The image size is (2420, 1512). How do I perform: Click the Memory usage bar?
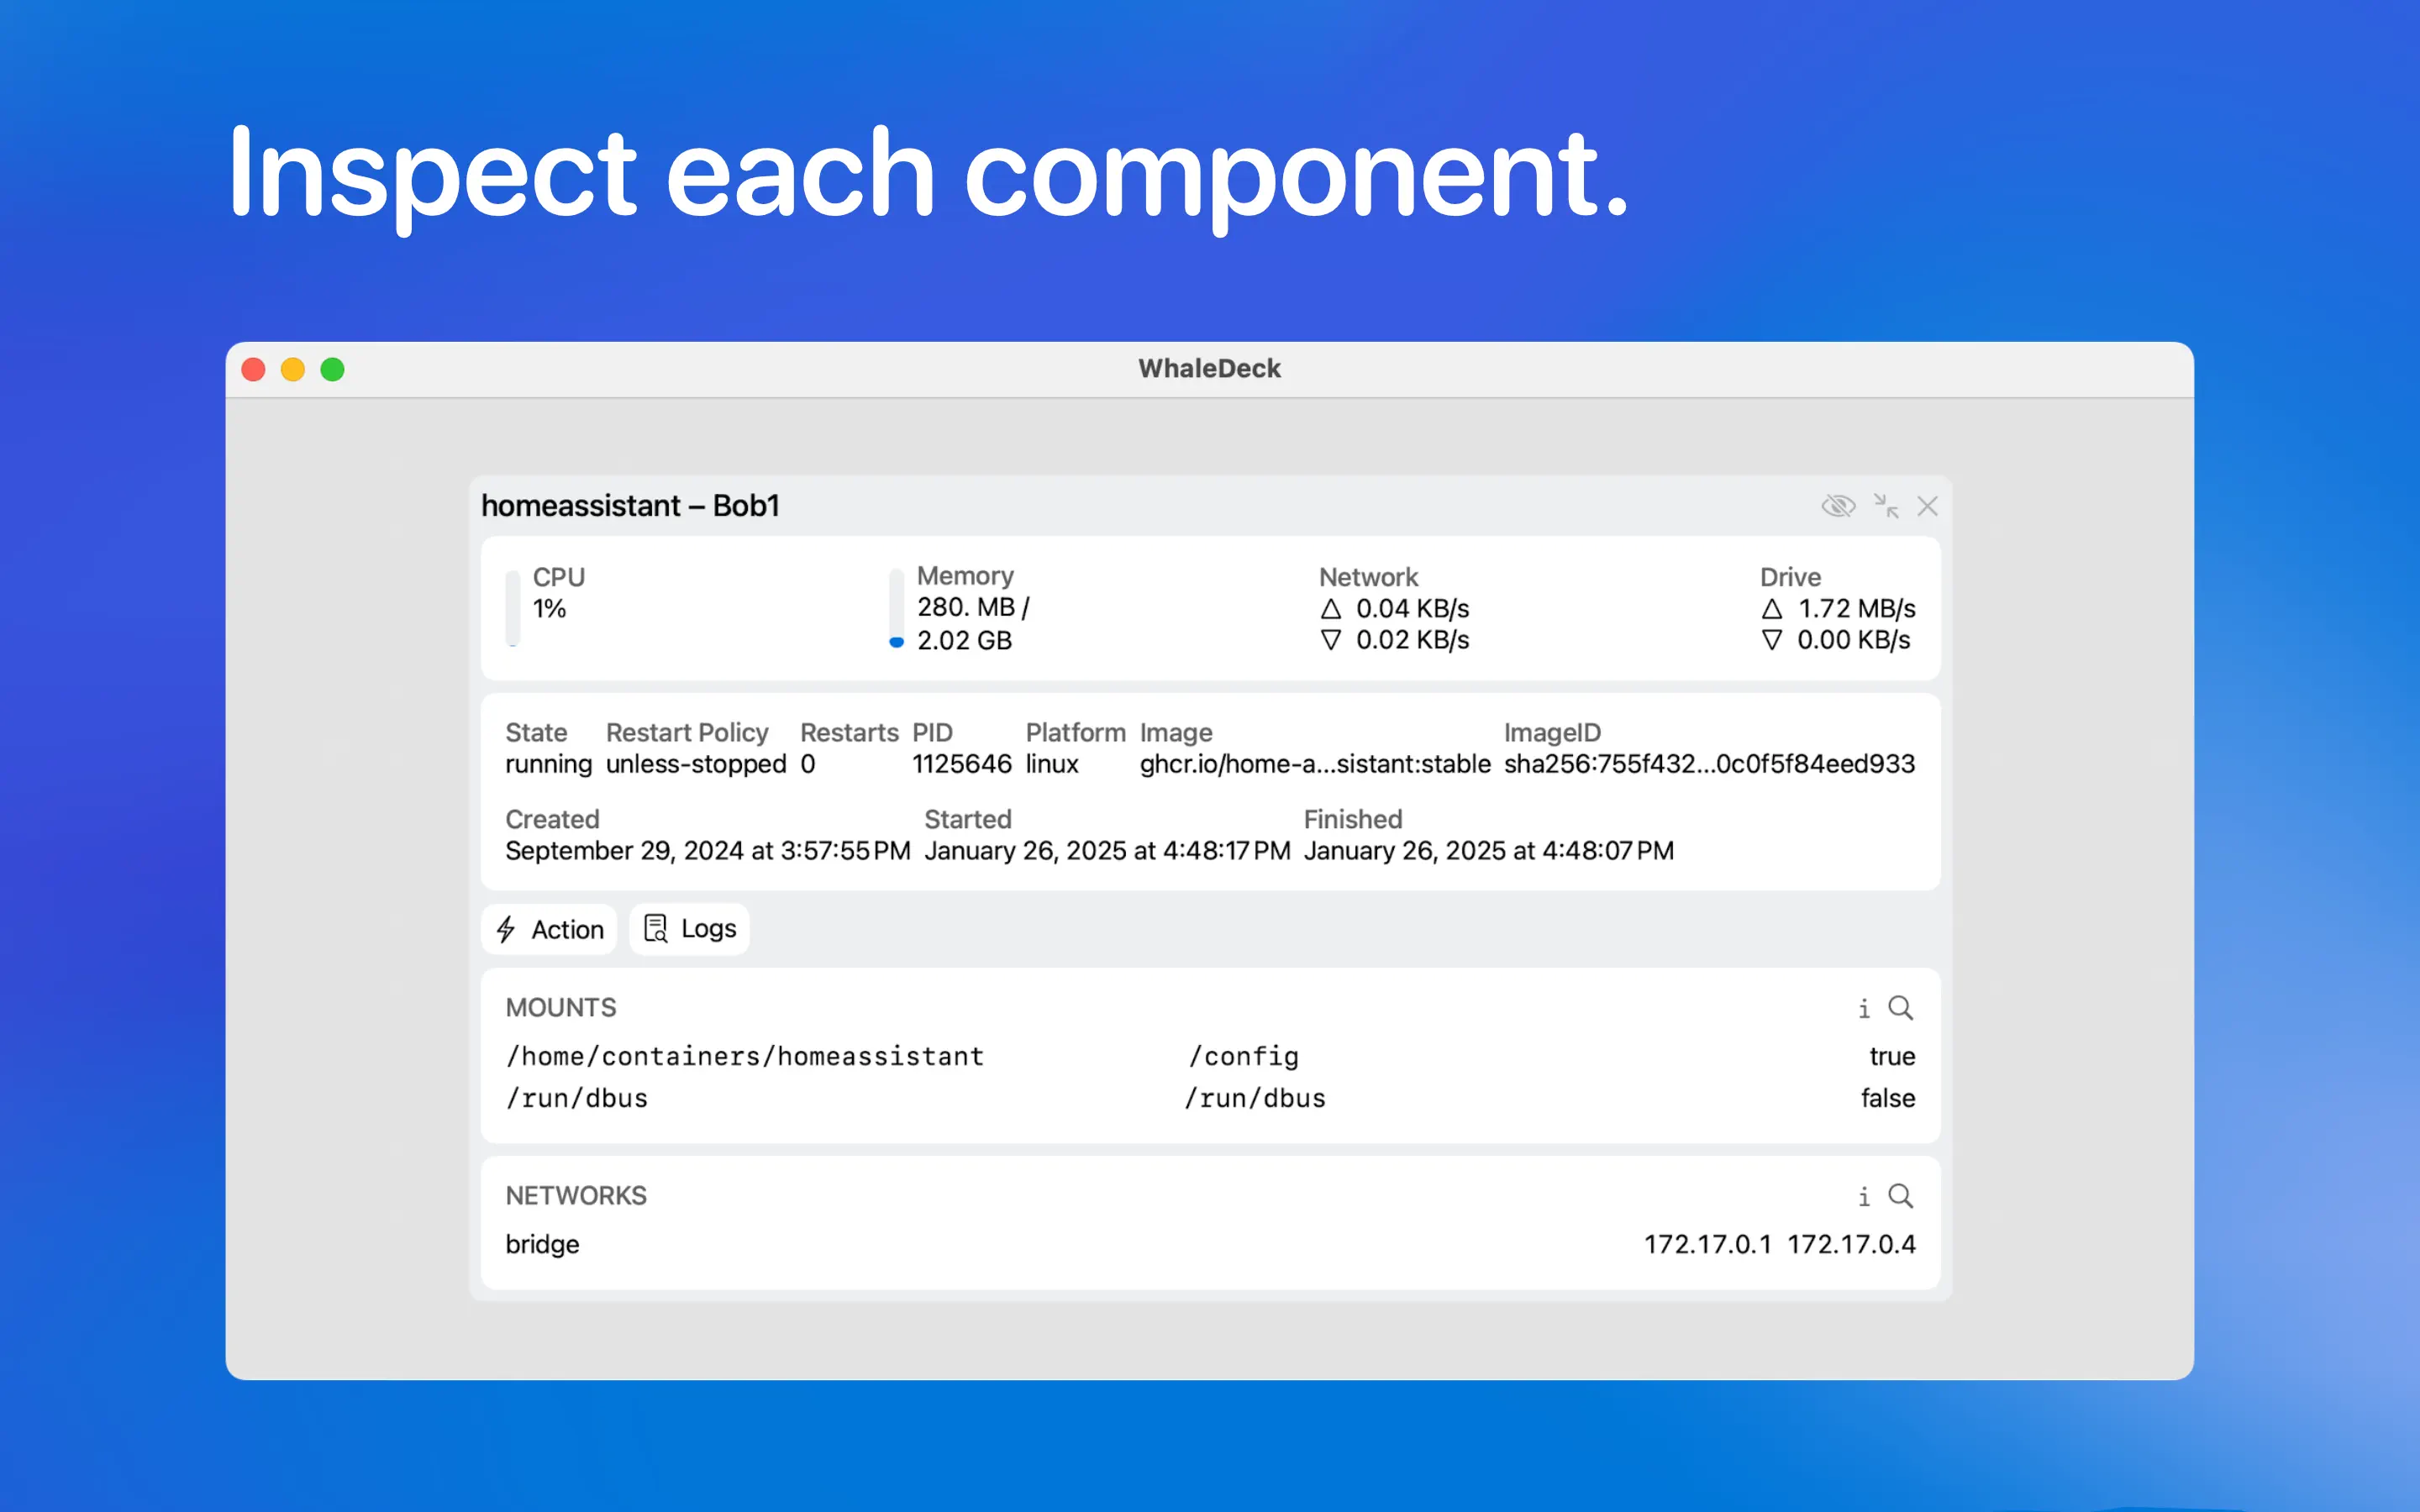pyautogui.click(x=897, y=608)
